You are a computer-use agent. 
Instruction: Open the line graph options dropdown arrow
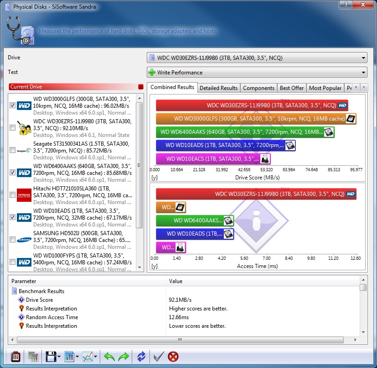[x=95, y=357]
